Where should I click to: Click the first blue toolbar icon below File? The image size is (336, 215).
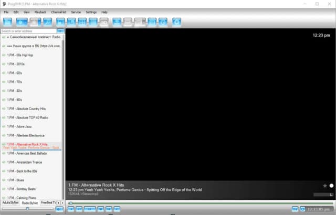pyautogui.click(x=7, y=22)
